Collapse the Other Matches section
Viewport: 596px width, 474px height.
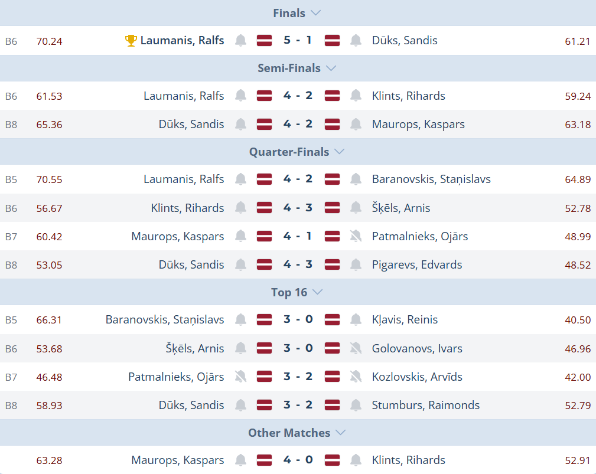coord(340,433)
